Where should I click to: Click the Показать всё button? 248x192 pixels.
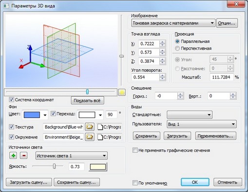(87, 100)
